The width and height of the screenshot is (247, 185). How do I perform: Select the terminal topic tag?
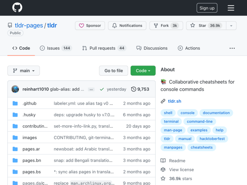171,121
